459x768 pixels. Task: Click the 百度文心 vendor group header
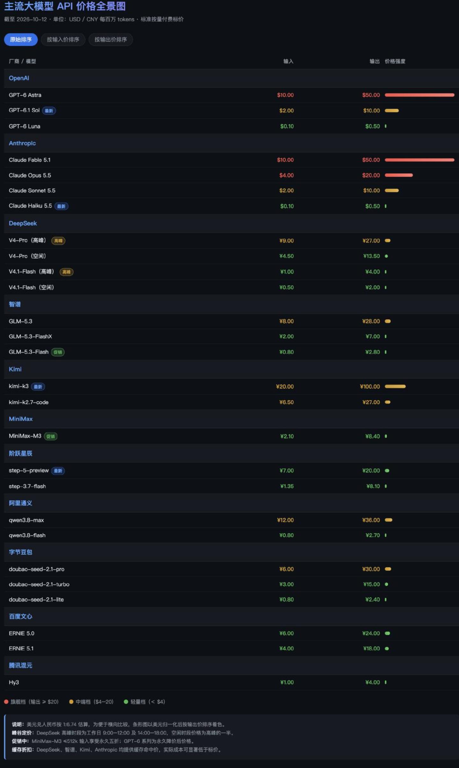coord(231,617)
